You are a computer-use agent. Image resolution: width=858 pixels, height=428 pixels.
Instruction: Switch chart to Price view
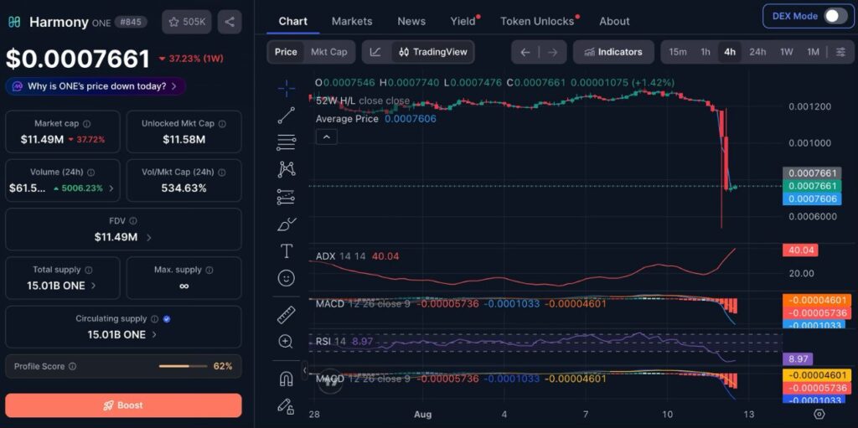pos(286,52)
